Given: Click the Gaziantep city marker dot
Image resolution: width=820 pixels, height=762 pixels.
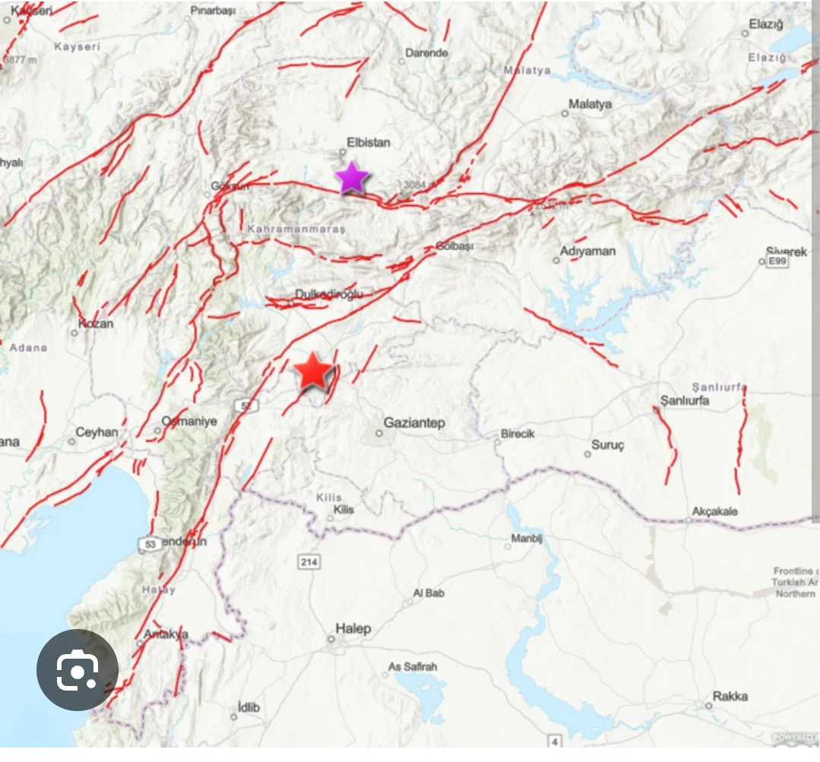Looking at the screenshot, I should (x=379, y=433).
